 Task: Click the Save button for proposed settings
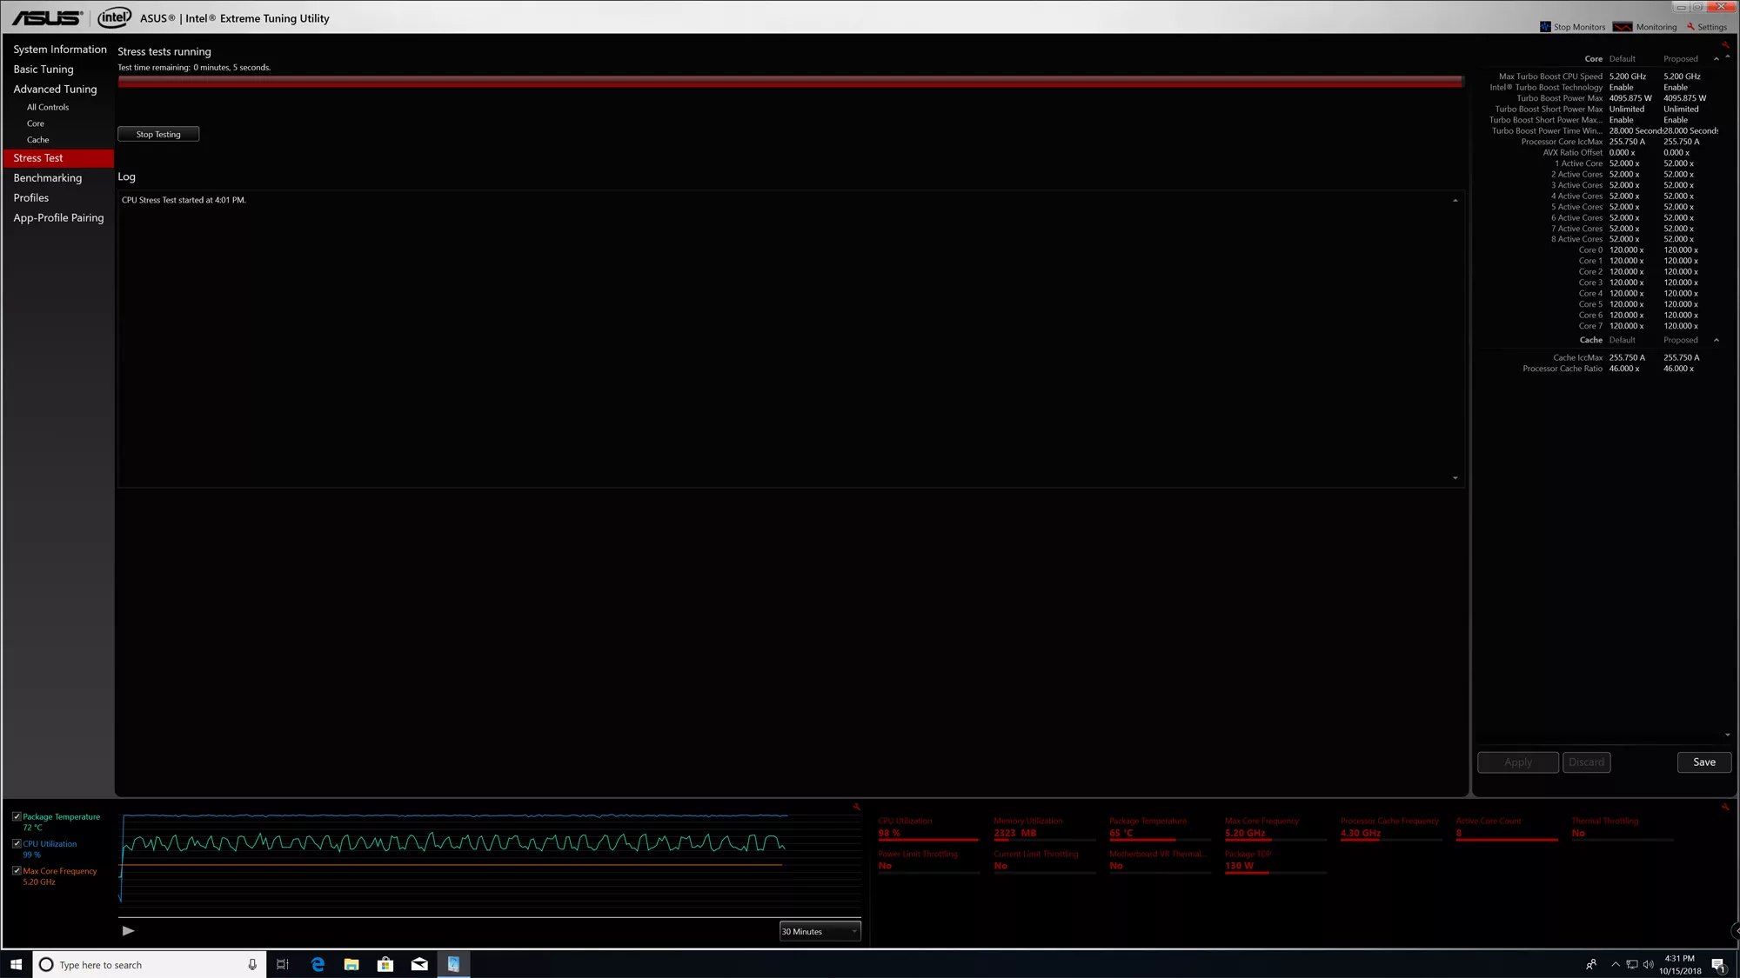pos(1703,762)
